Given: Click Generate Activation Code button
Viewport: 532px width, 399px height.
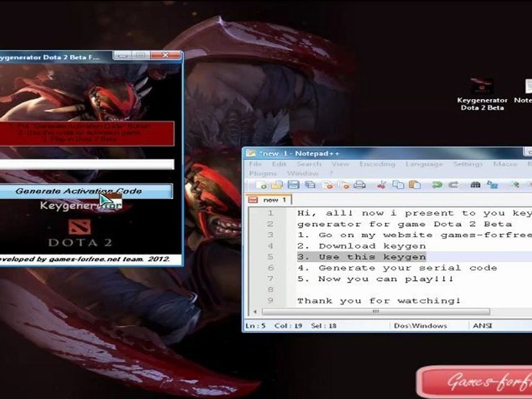Looking at the screenshot, I should [85, 191].
